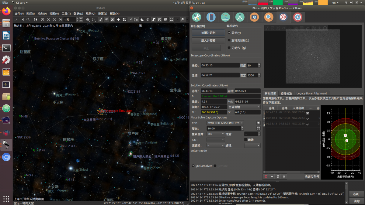Select the NGC 2239 solution row

coord(291,124)
